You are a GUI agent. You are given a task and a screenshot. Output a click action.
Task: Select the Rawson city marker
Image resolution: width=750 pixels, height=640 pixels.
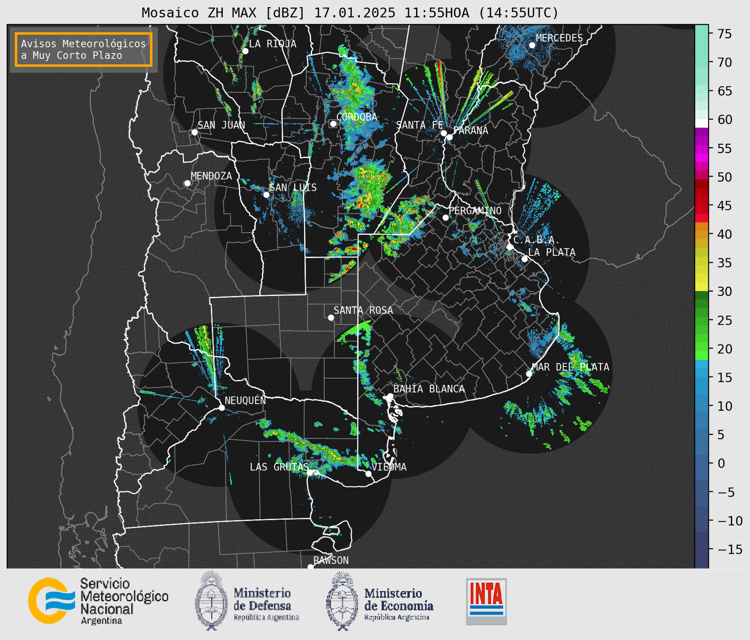tap(310, 567)
